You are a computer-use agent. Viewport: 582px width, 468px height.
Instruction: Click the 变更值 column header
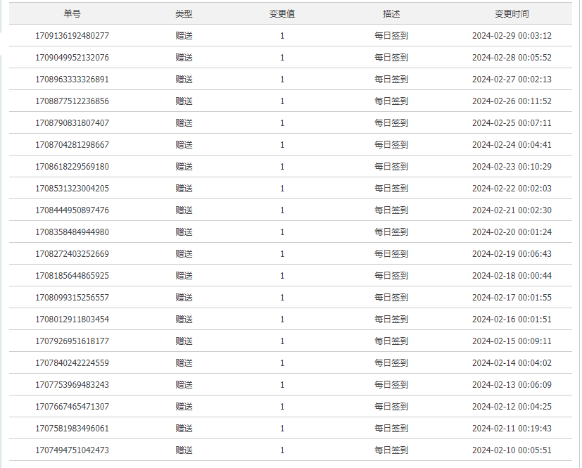pyautogui.click(x=282, y=14)
